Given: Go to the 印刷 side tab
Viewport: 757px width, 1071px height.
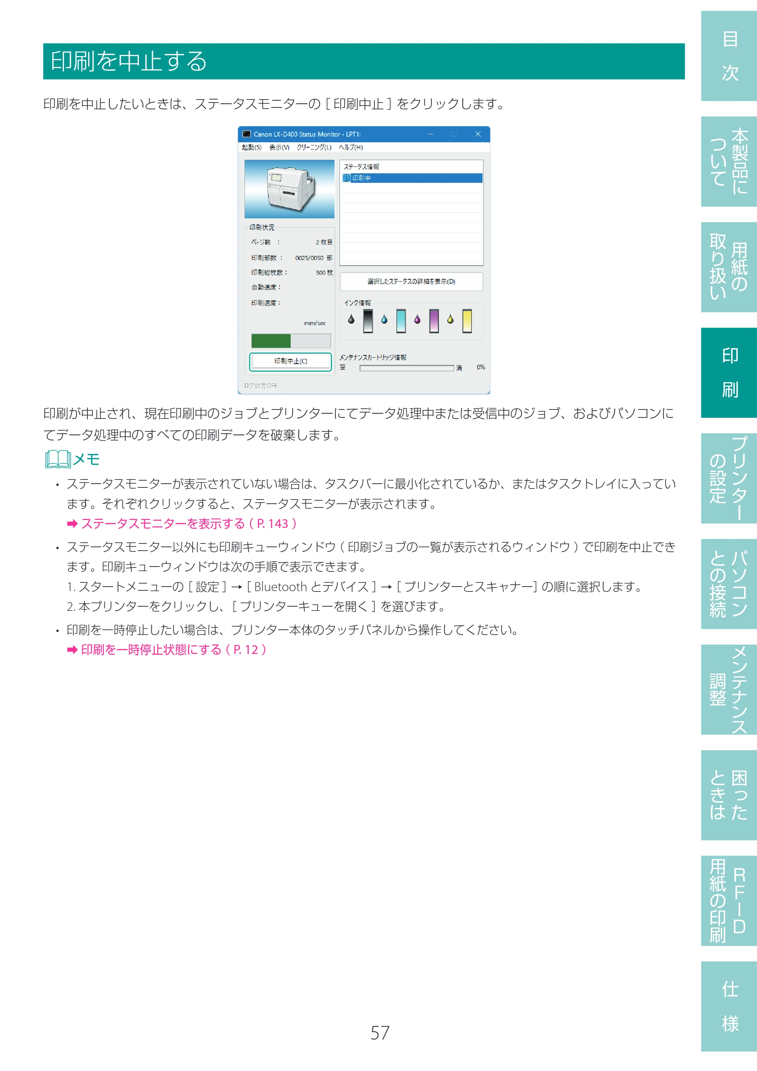Looking at the screenshot, I should 729,373.
